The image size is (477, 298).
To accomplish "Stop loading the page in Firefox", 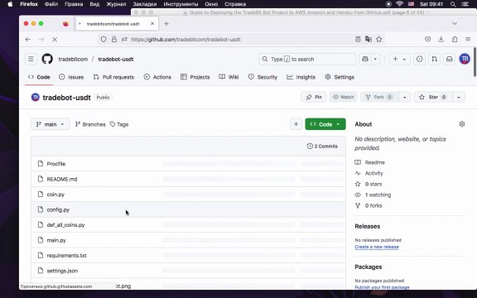I will click(x=55, y=40).
